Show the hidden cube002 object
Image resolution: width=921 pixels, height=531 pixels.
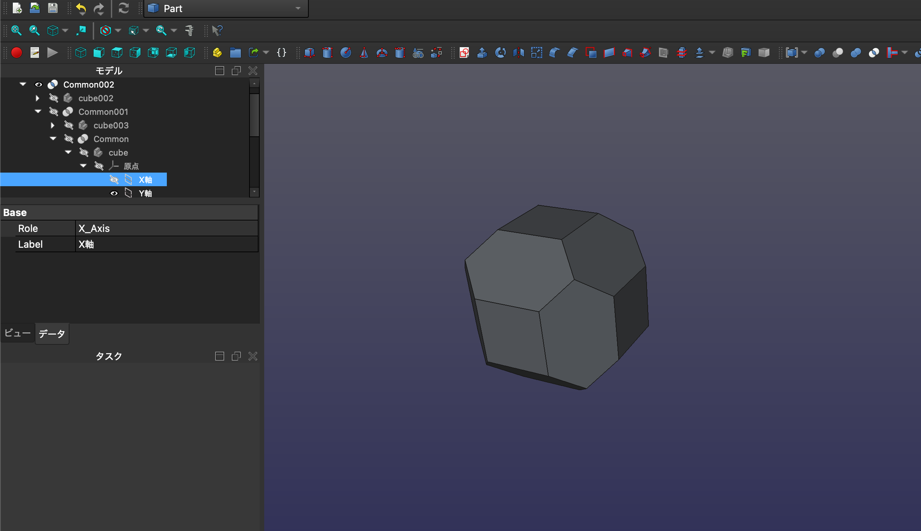[54, 98]
